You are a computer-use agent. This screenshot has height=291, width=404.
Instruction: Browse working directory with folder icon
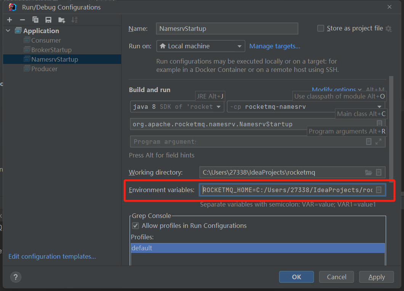369,172
